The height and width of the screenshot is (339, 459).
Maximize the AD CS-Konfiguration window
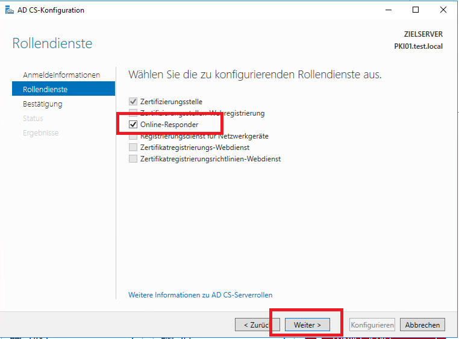[x=416, y=10]
